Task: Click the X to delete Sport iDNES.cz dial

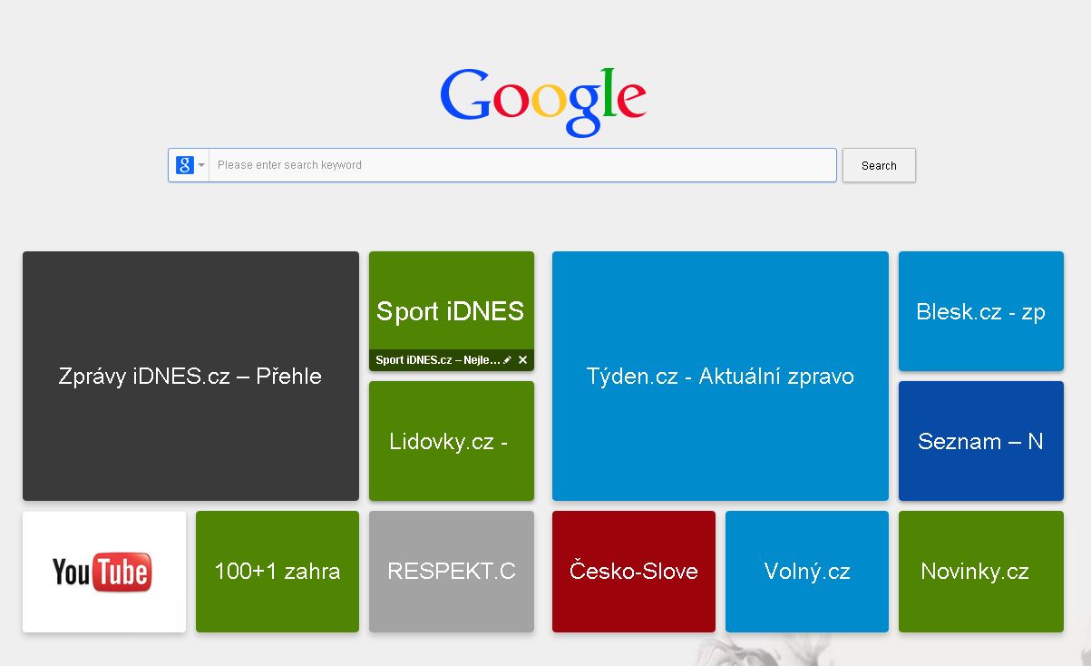Action: 522,359
